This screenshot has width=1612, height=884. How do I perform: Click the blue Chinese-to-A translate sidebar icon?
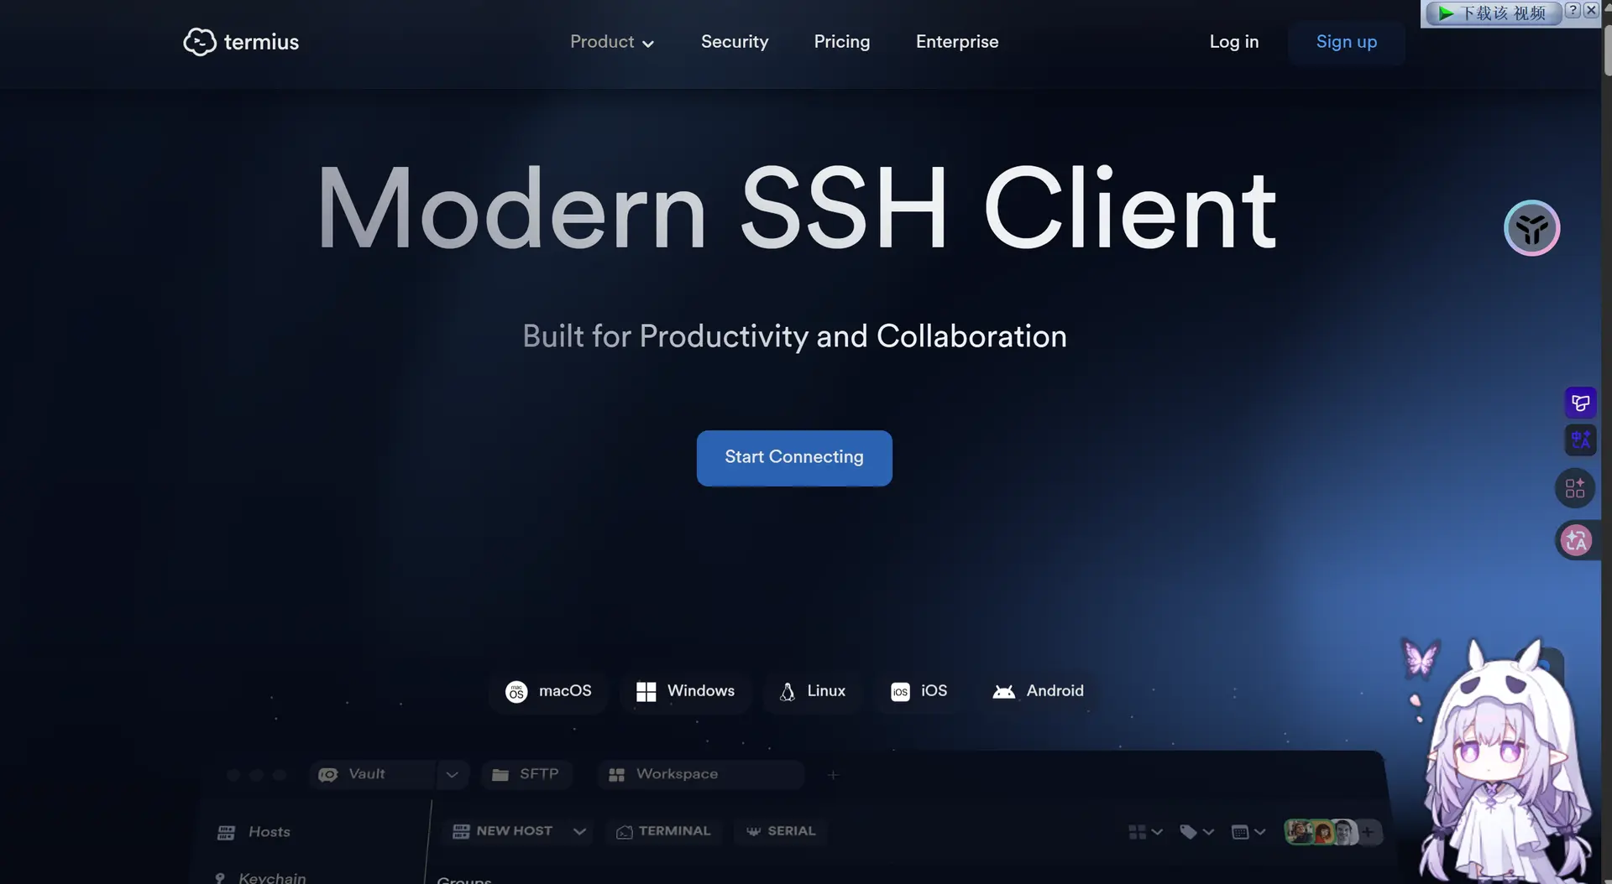(1580, 439)
